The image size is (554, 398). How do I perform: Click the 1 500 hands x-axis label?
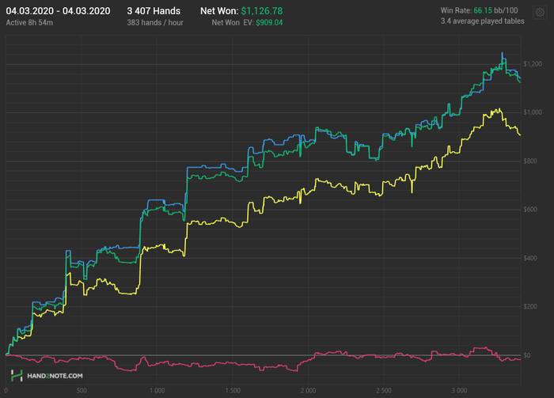coord(233,391)
